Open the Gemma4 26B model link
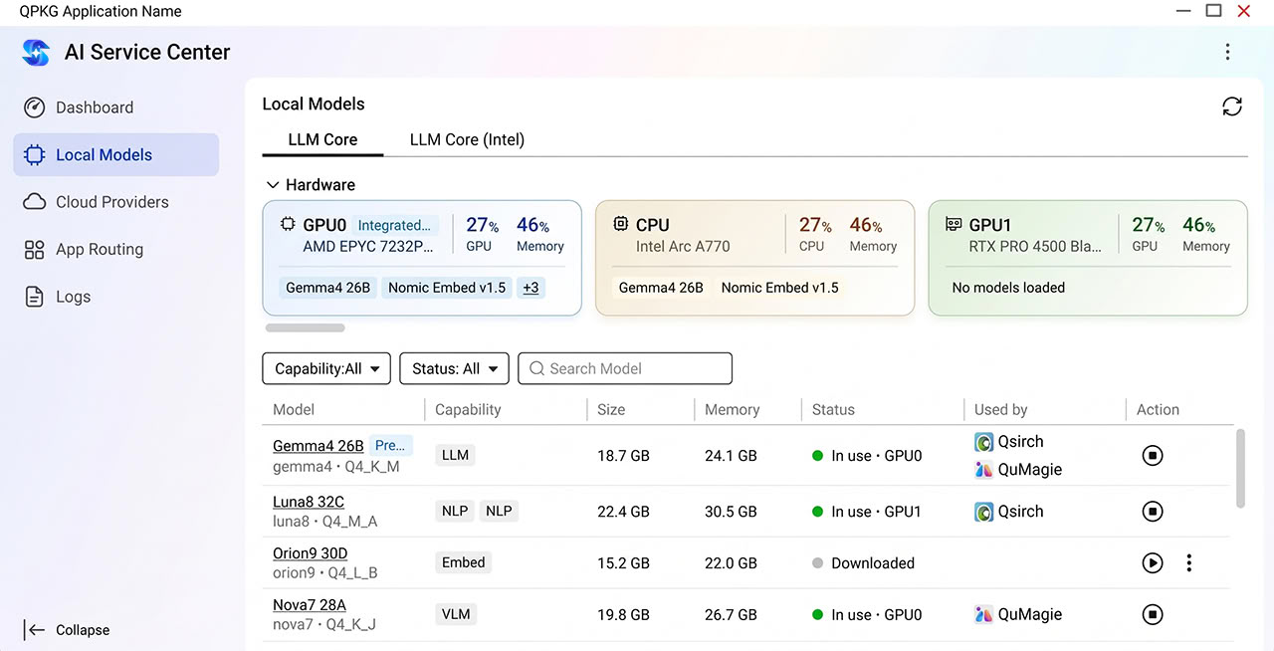The height and width of the screenshot is (651, 1274). tap(318, 446)
